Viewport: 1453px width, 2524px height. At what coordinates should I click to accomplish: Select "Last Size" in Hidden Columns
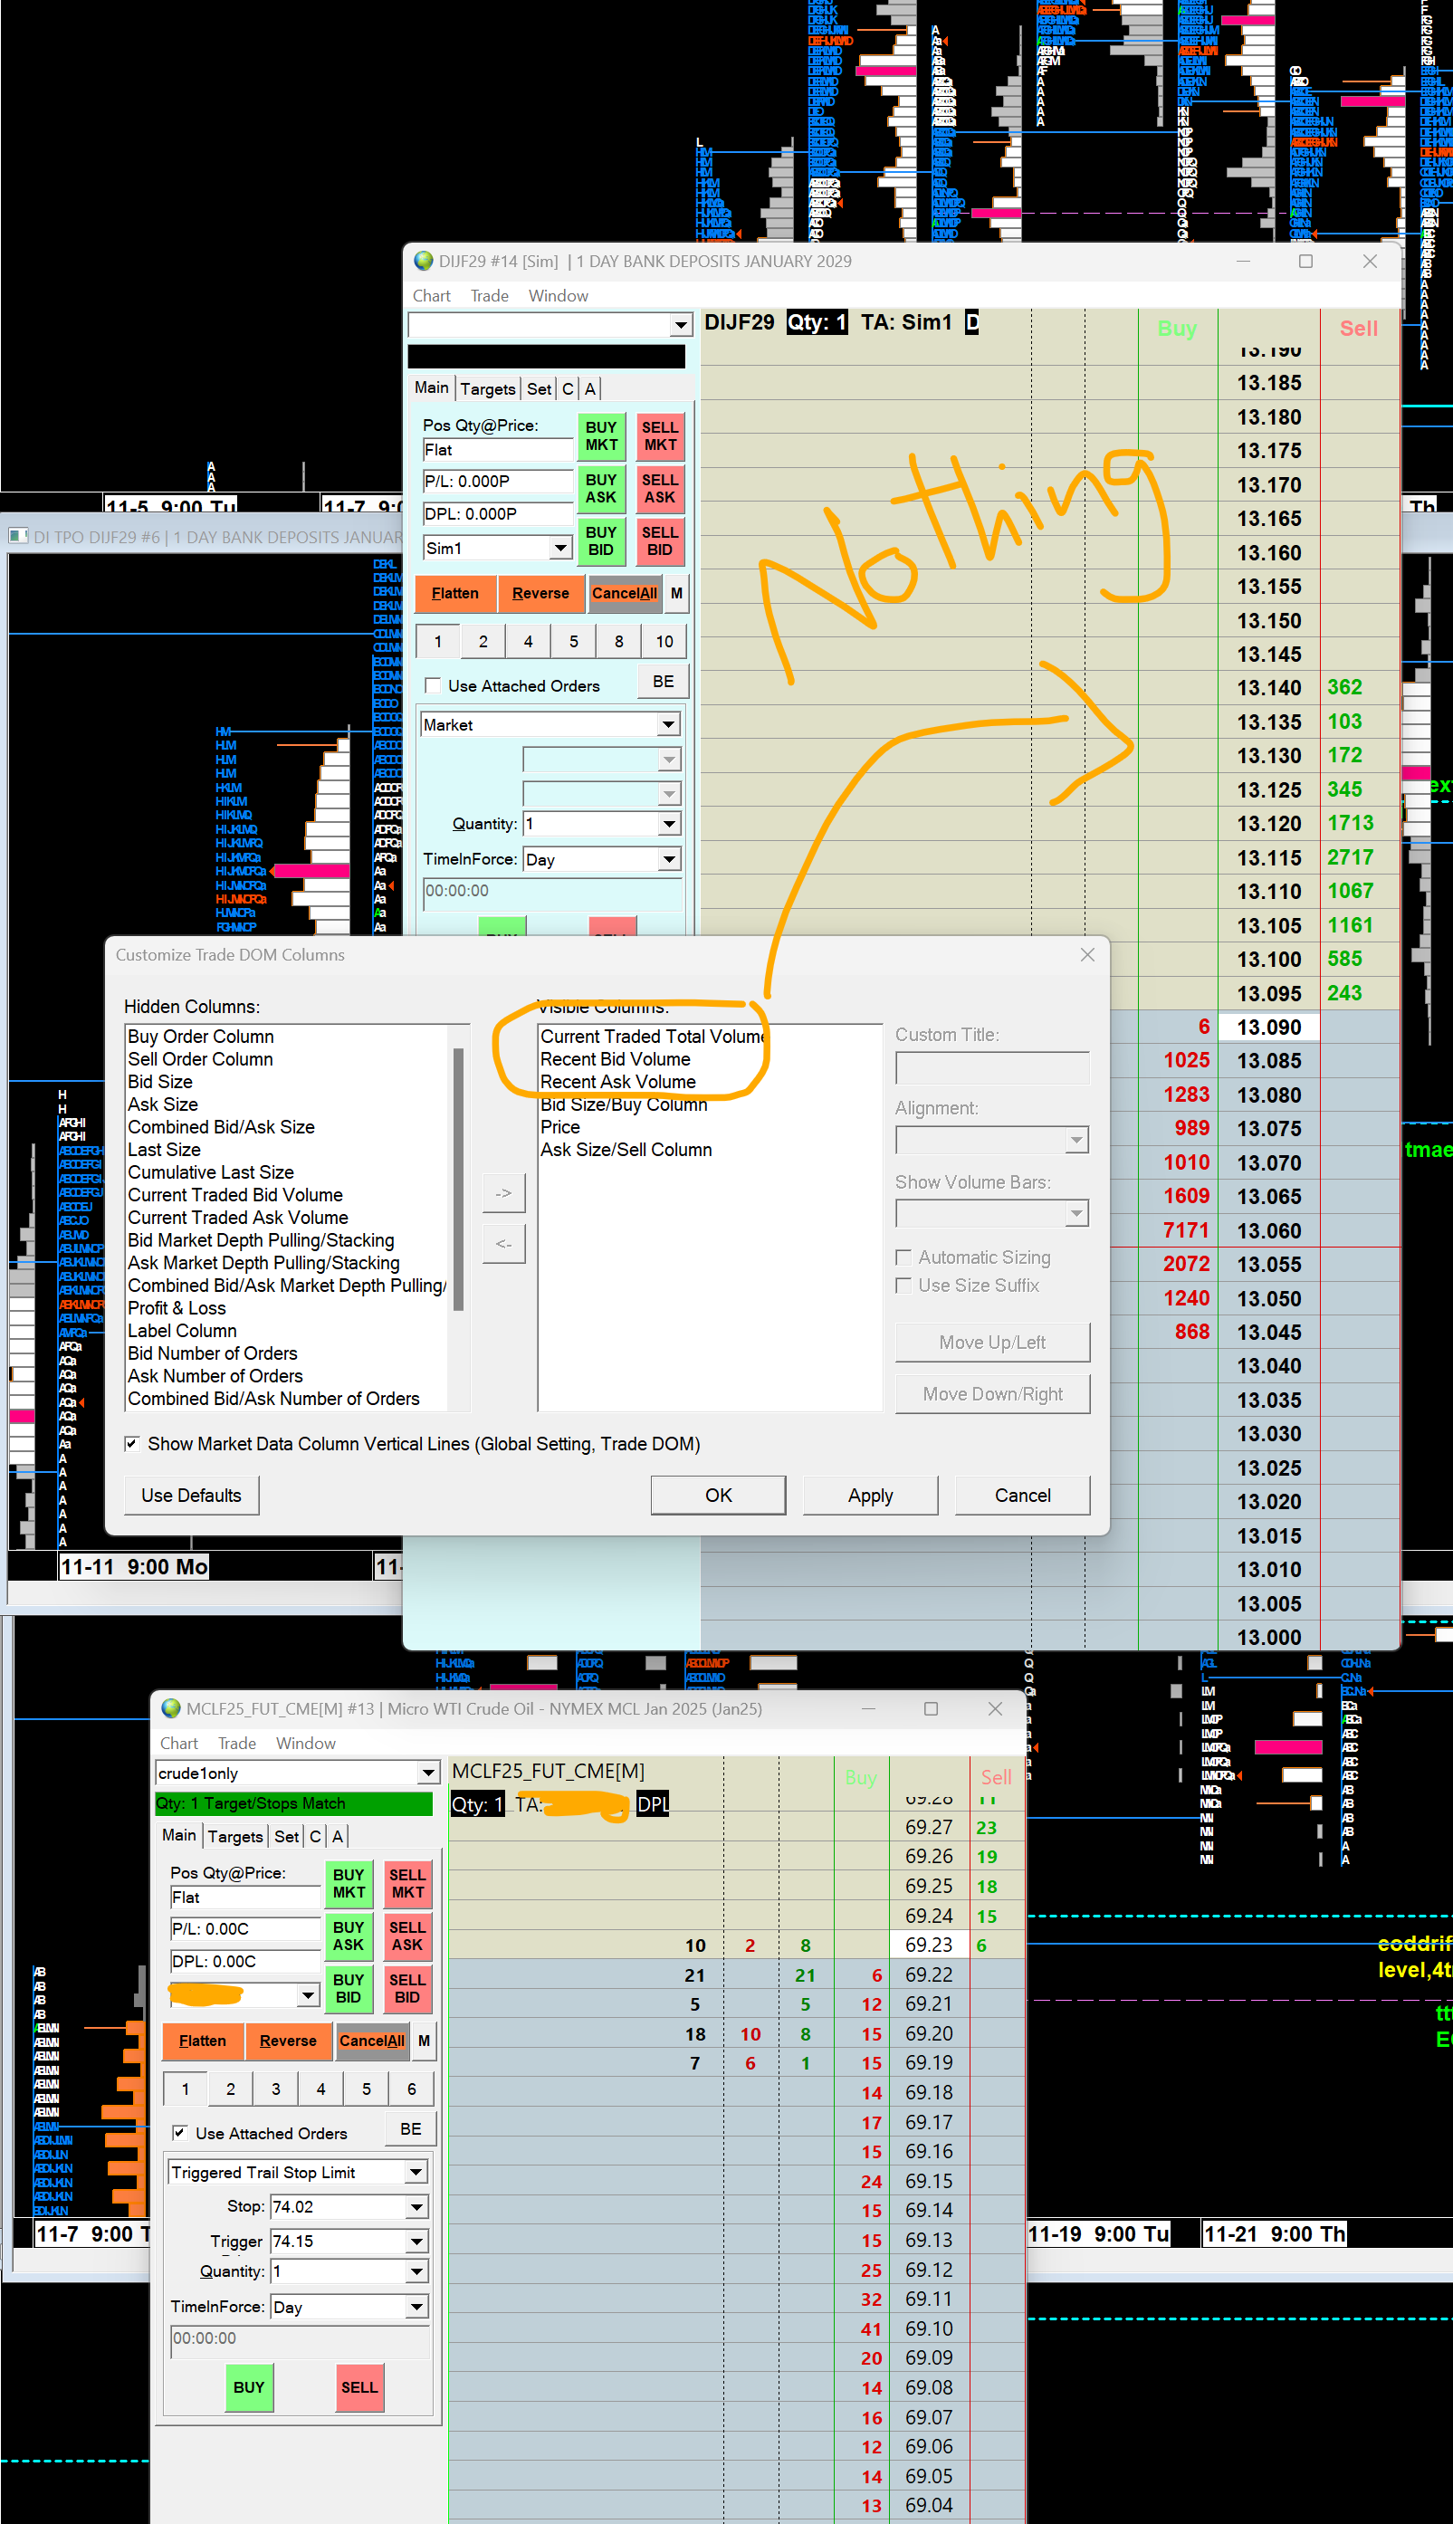click(x=164, y=1149)
